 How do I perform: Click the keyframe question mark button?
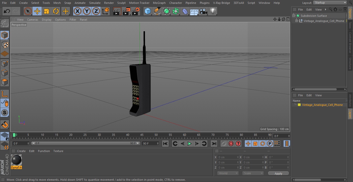pos(238,144)
